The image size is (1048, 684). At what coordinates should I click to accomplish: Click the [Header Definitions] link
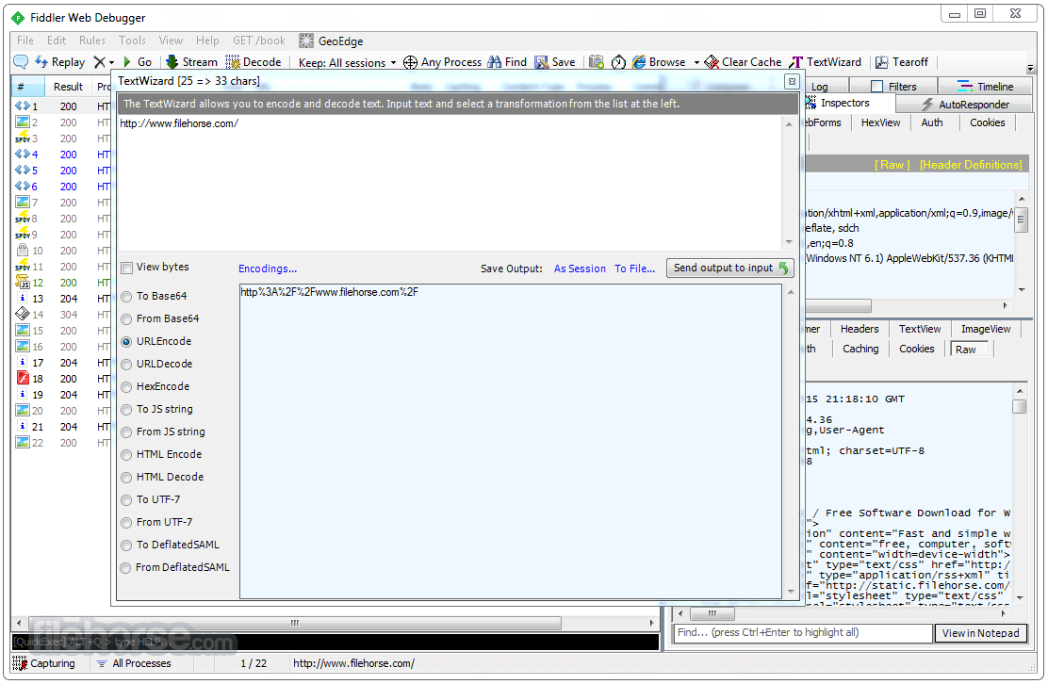971,165
